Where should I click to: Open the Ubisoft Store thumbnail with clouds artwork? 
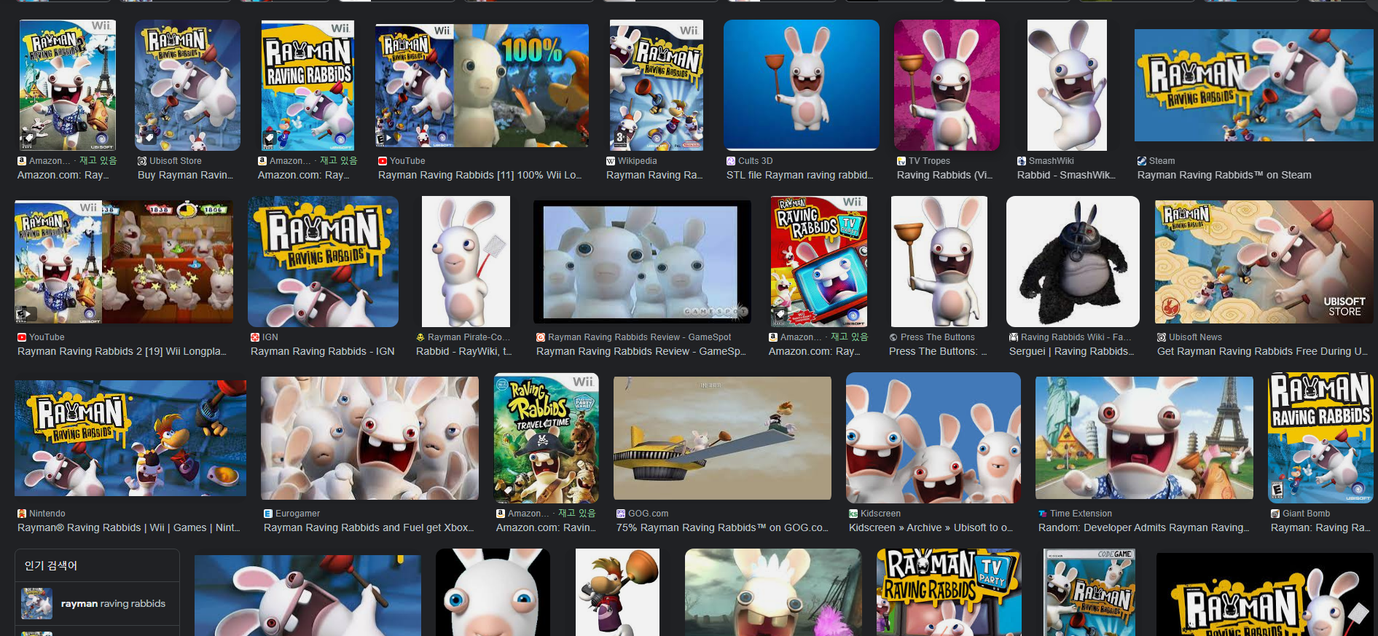(x=1264, y=262)
